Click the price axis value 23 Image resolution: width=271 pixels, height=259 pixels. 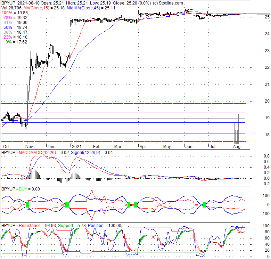(x=267, y=51)
